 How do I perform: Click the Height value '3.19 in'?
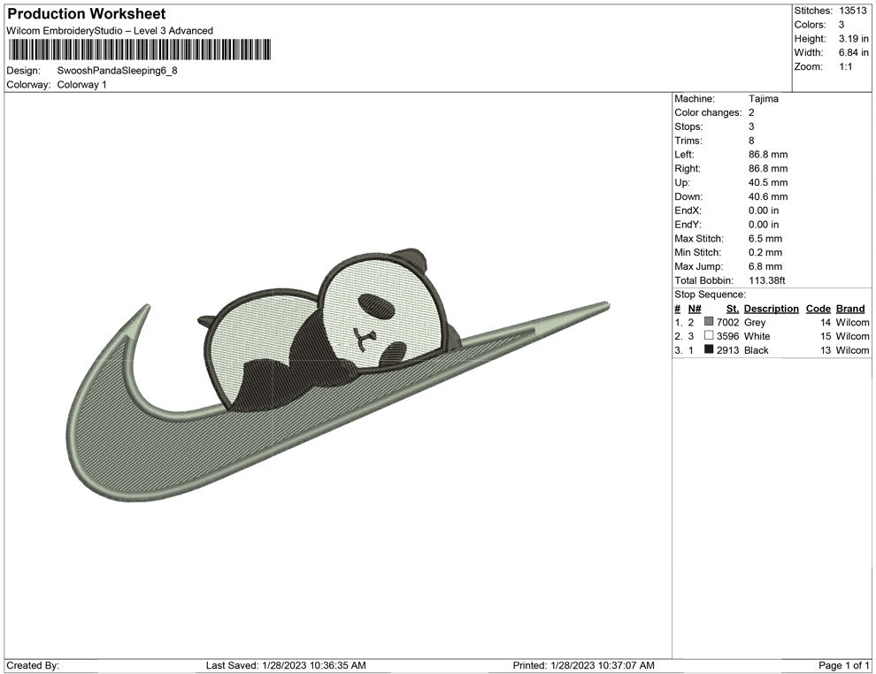[853, 39]
